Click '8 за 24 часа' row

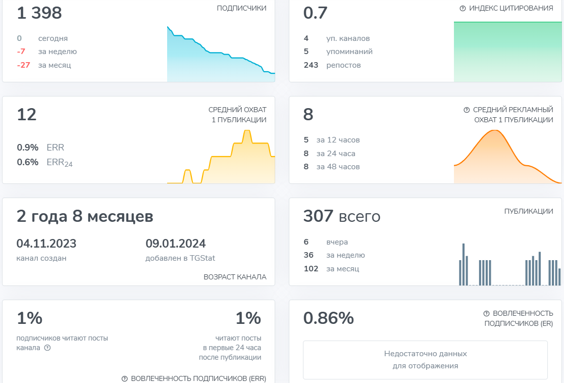pos(330,154)
